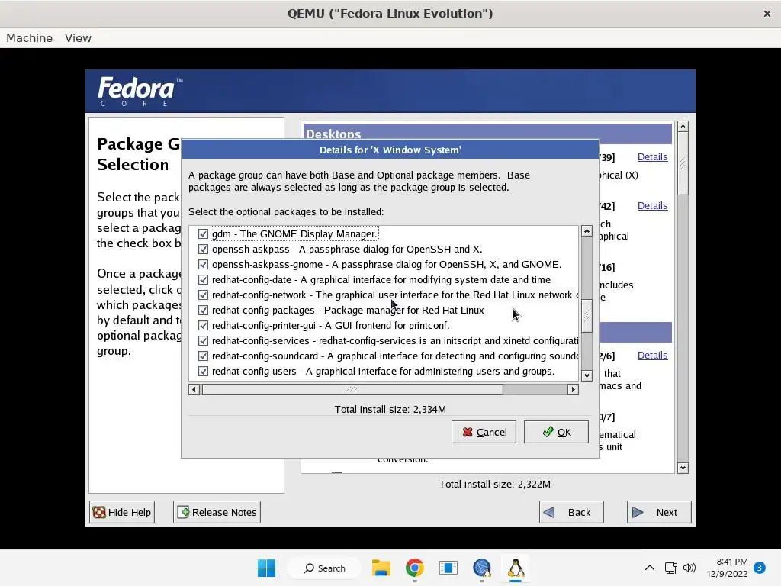
Task: Toggle the redhat-config-soundcard checkbox
Action: tap(203, 356)
